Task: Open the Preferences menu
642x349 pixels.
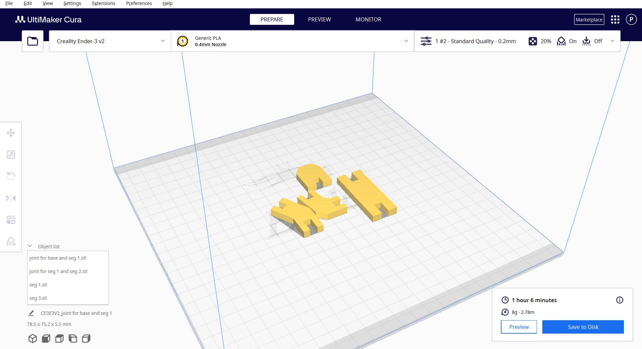Action: point(139,3)
